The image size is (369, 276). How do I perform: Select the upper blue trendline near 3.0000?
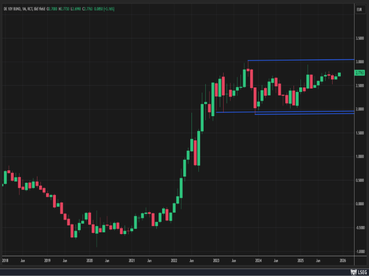(x=300, y=60)
